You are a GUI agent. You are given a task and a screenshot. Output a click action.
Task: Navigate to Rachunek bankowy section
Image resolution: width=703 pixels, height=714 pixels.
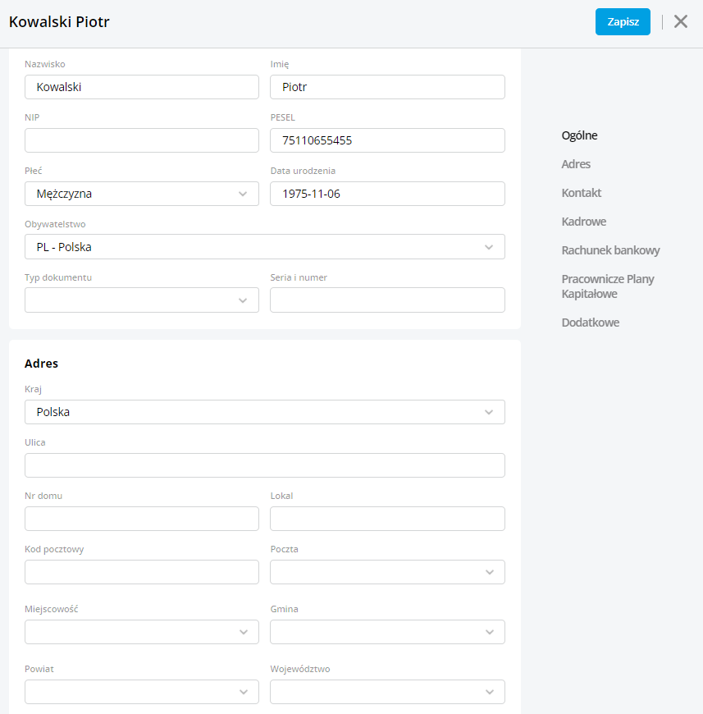(610, 250)
